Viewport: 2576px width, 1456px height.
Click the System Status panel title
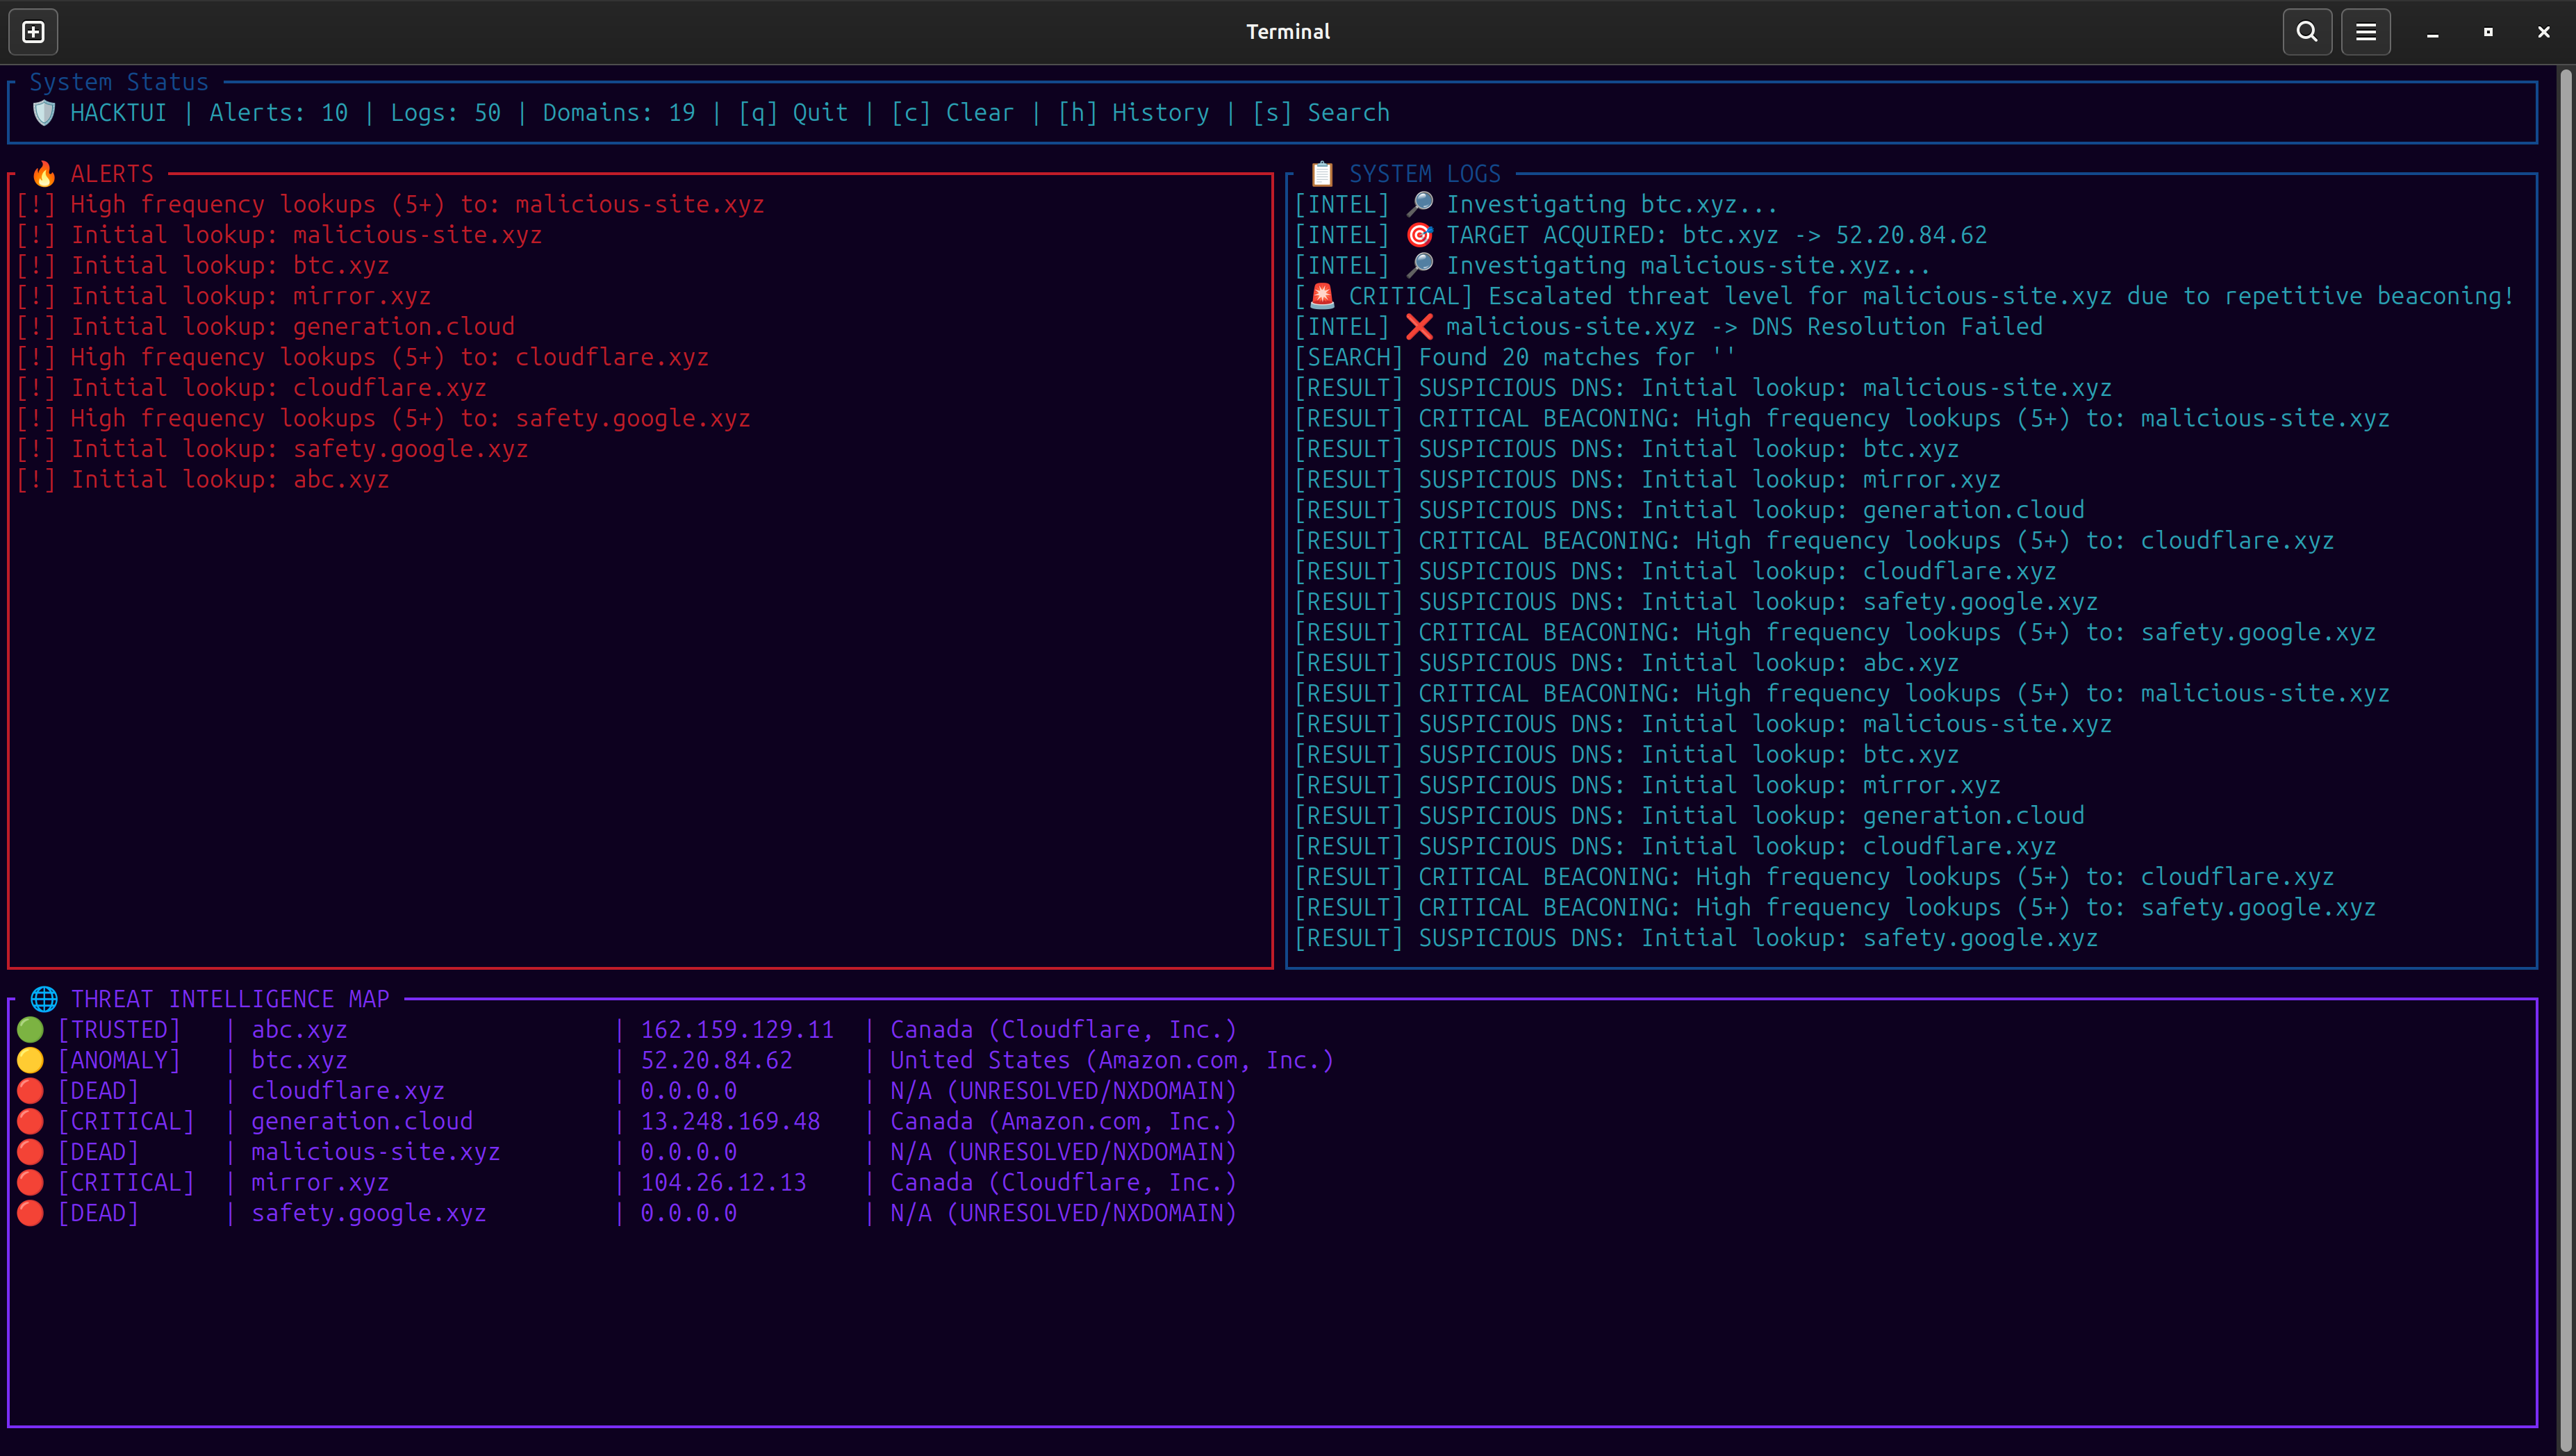[x=119, y=82]
